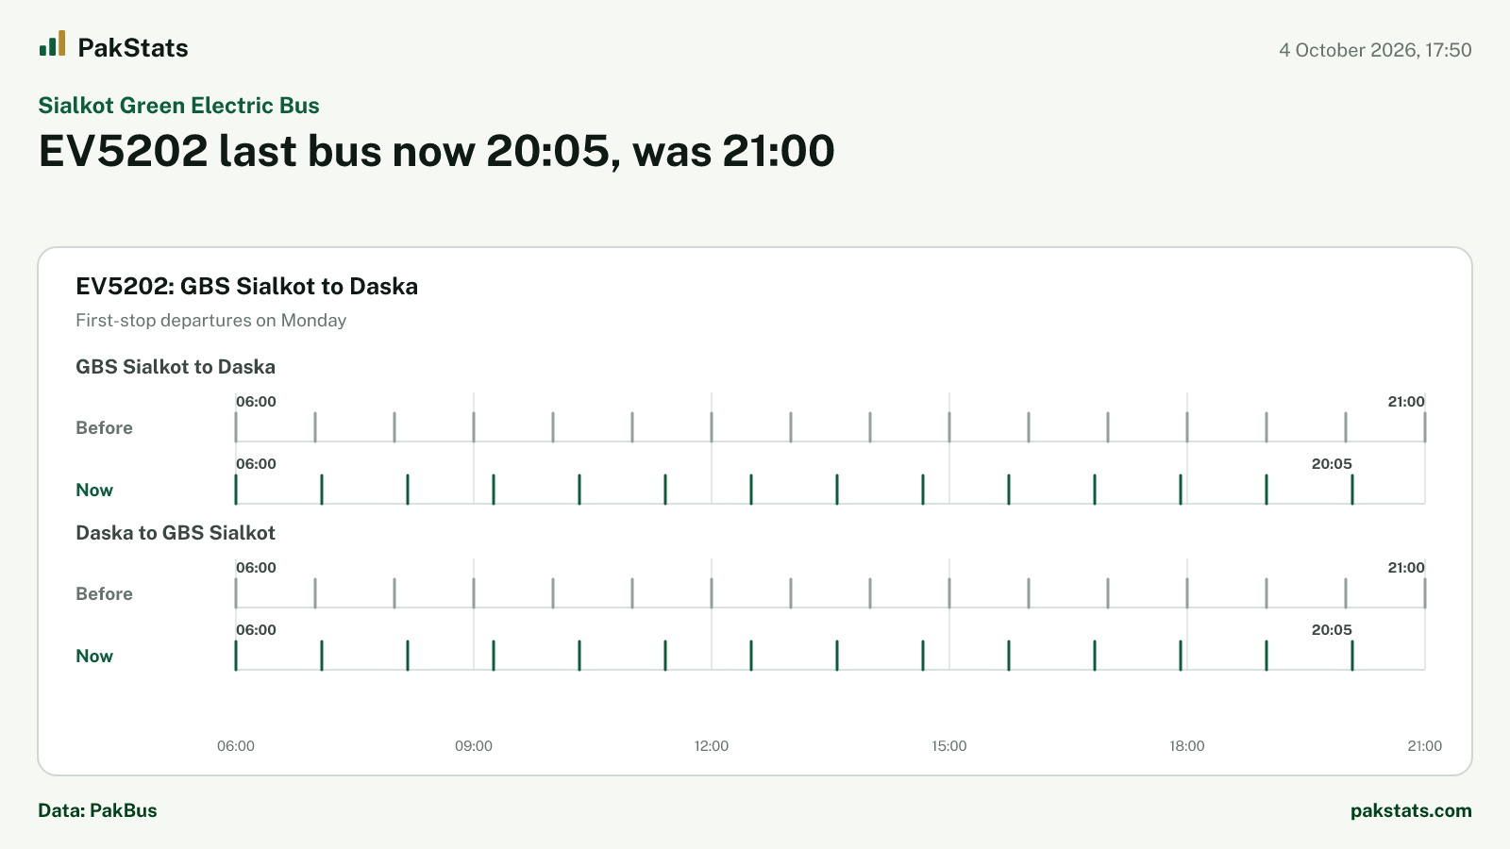Click the 18:00 axis label
This screenshot has width=1510, height=849.
(x=1187, y=746)
